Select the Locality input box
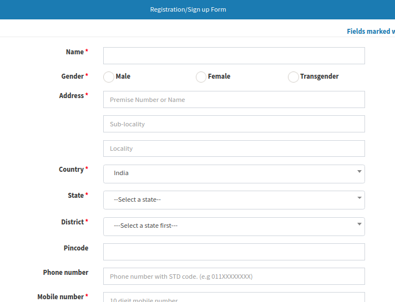 pos(234,149)
